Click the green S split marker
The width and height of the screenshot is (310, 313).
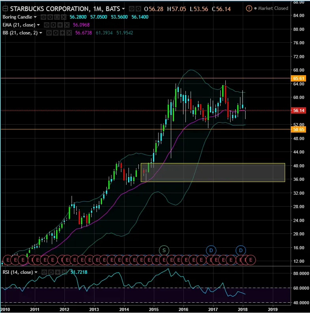coord(164,250)
